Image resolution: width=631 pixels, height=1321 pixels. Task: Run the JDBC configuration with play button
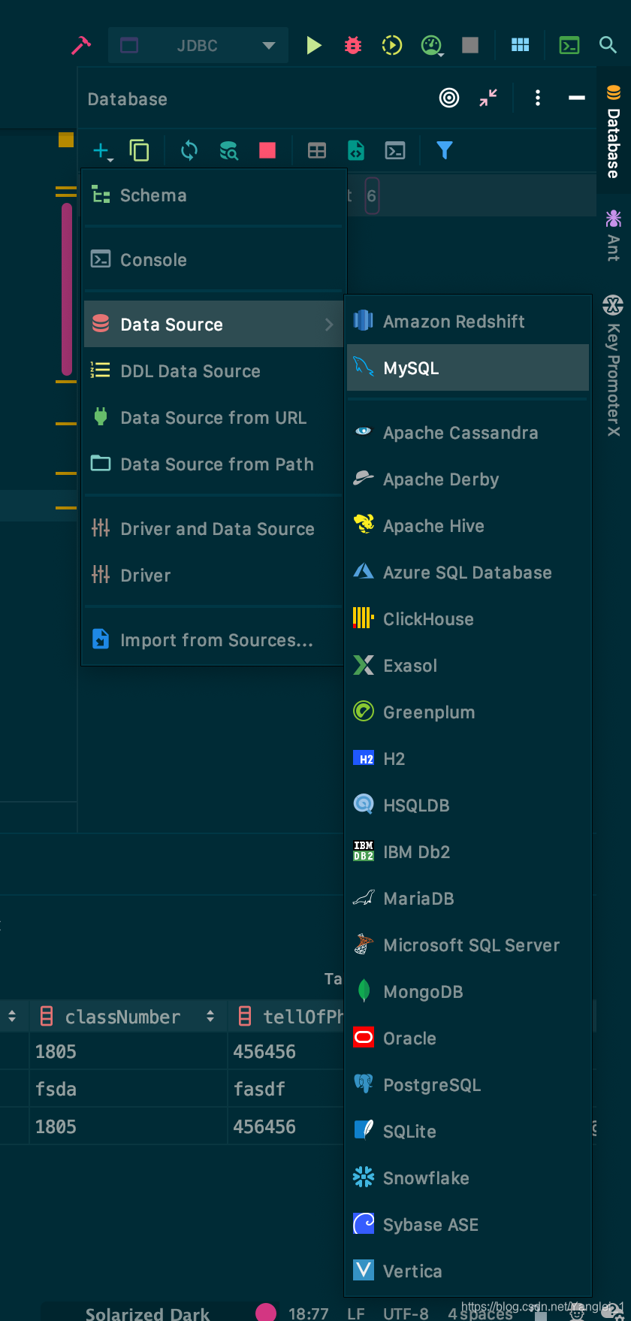point(314,46)
